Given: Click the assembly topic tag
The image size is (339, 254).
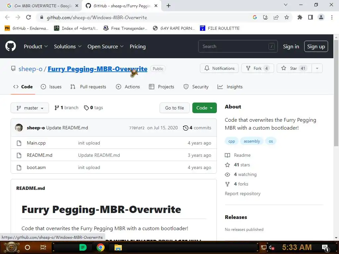Looking at the screenshot, I should [252, 141].
